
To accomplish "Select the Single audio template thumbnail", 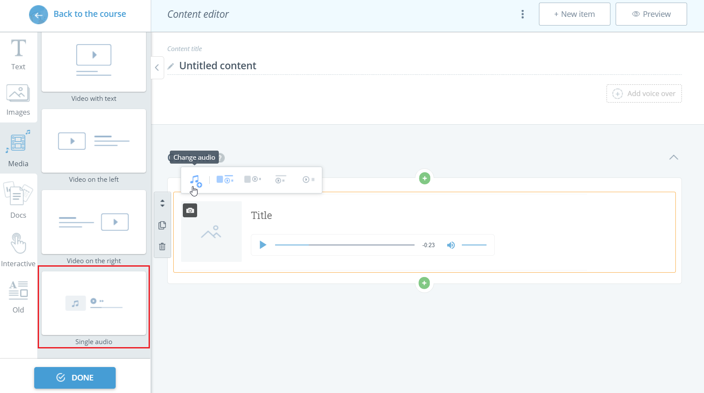I will click(x=94, y=303).
